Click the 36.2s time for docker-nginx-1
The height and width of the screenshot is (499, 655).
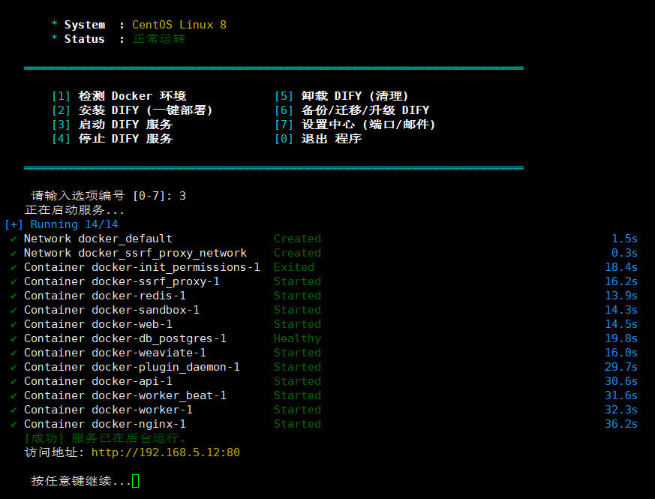[x=623, y=424]
